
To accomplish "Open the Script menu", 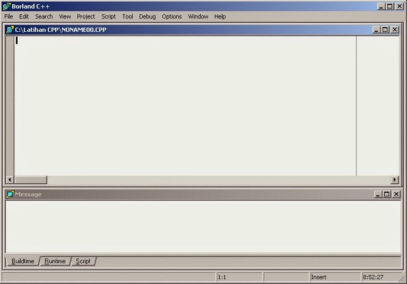I will [x=108, y=16].
